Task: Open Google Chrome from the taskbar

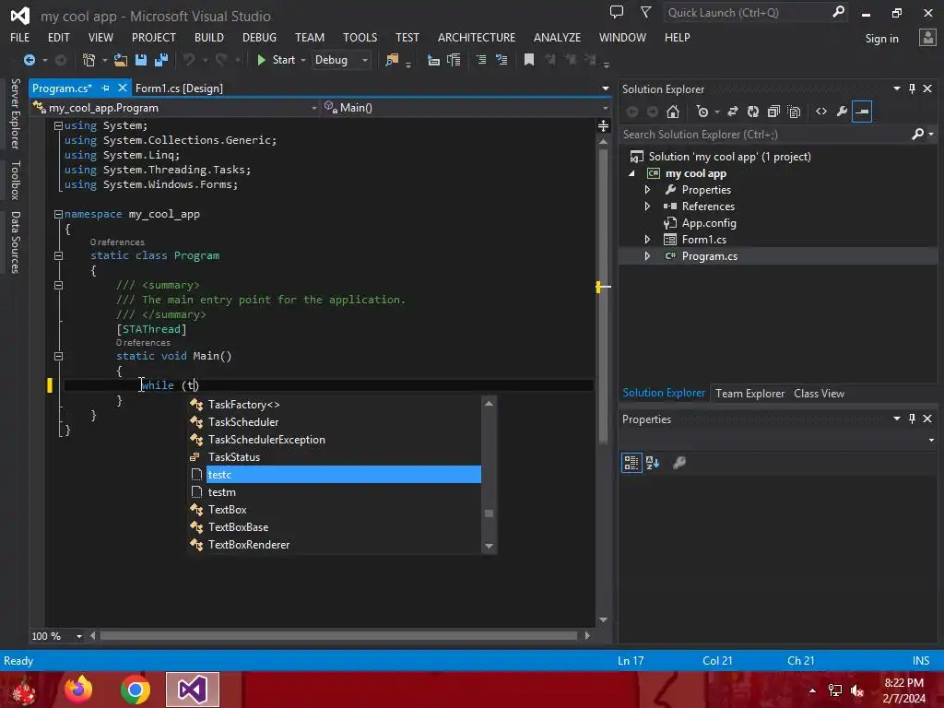Action: point(136,690)
